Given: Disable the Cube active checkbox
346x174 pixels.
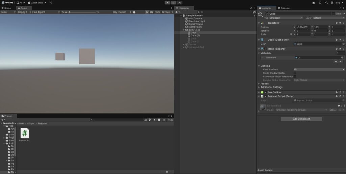Looking at the screenshot, I should (x=267, y=14).
